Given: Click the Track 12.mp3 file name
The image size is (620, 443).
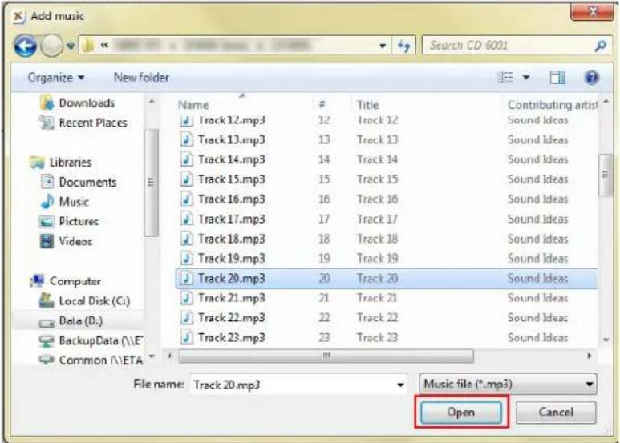Looking at the screenshot, I should click(231, 120).
